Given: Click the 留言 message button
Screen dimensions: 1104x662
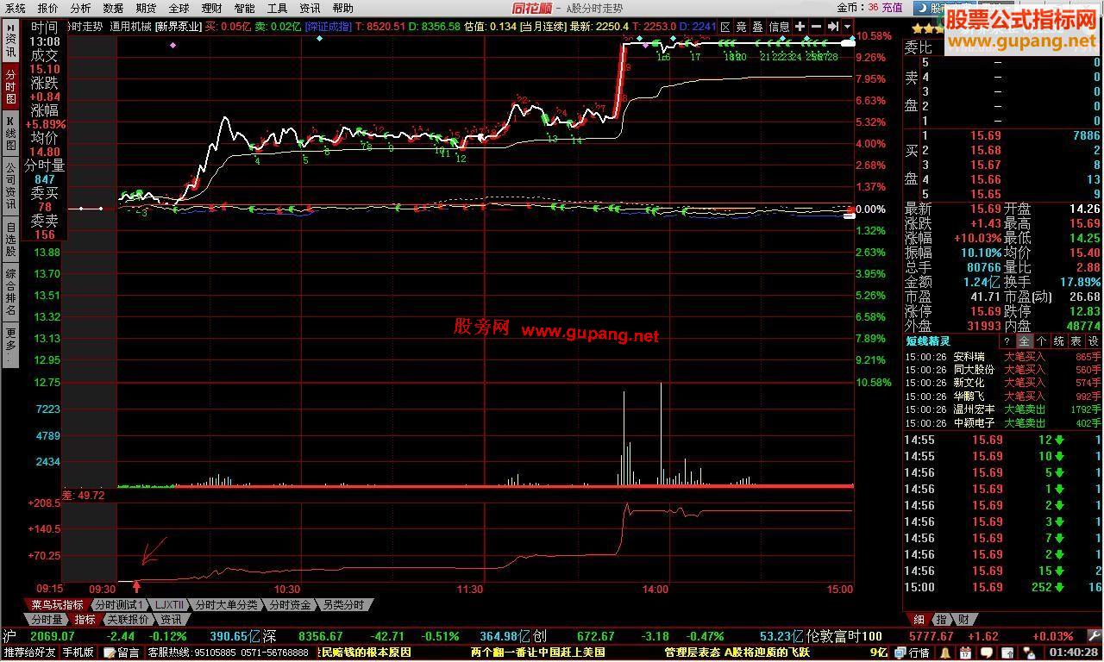Looking at the screenshot, I should coord(121,653).
